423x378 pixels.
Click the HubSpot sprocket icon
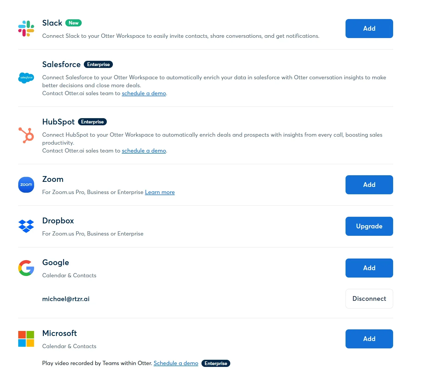(26, 135)
